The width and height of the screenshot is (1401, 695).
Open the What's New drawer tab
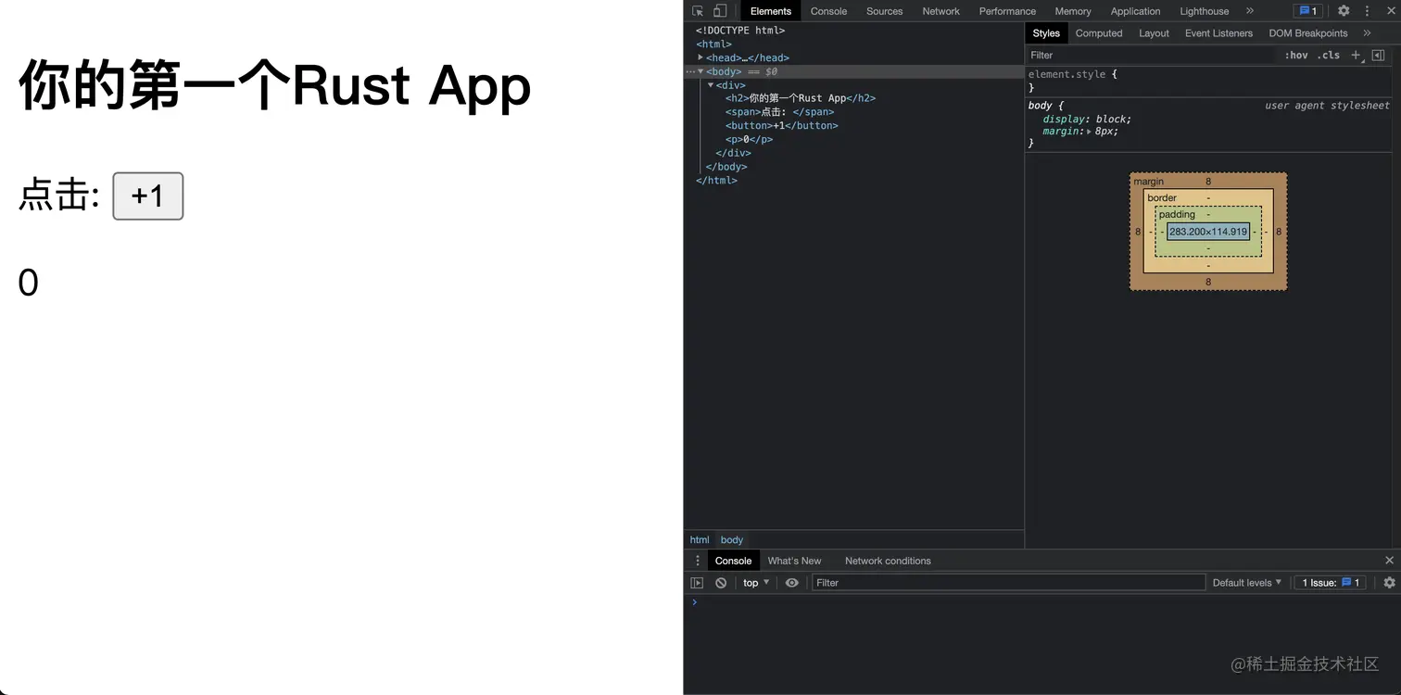(x=794, y=561)
